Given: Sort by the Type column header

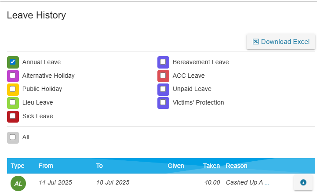Looking at the screenshot, I should 18,166.
